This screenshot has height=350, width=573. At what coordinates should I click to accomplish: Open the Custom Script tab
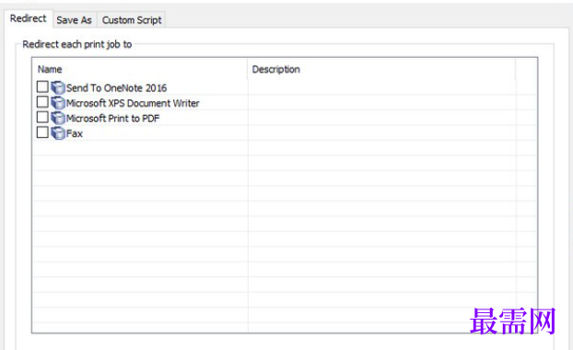(x=132, y=20)
